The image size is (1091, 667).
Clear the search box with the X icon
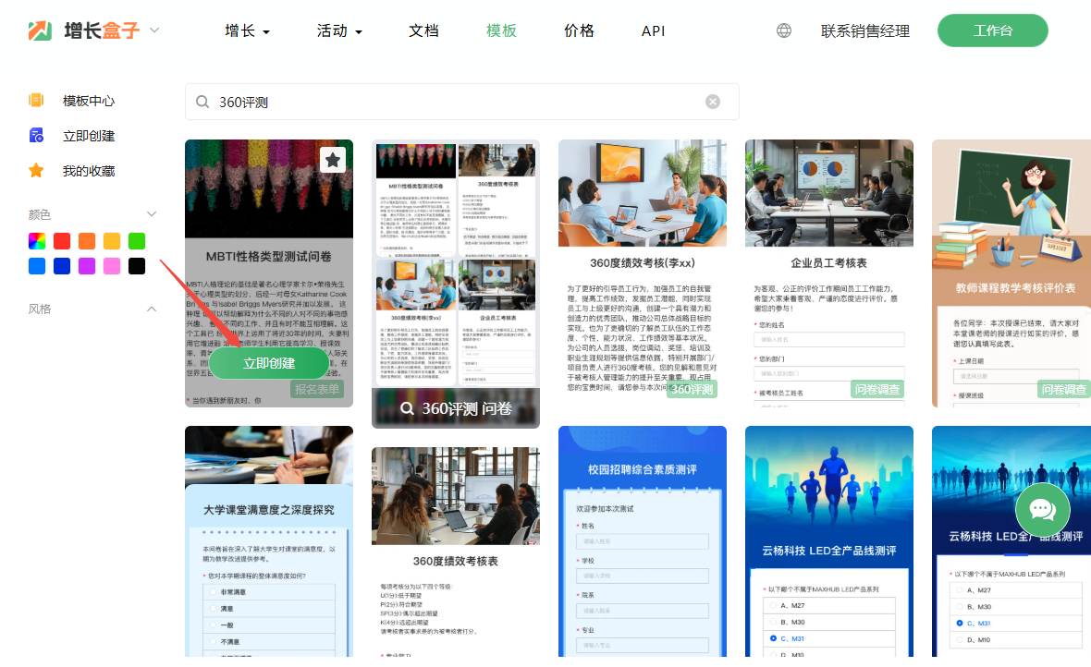(713, 102)
